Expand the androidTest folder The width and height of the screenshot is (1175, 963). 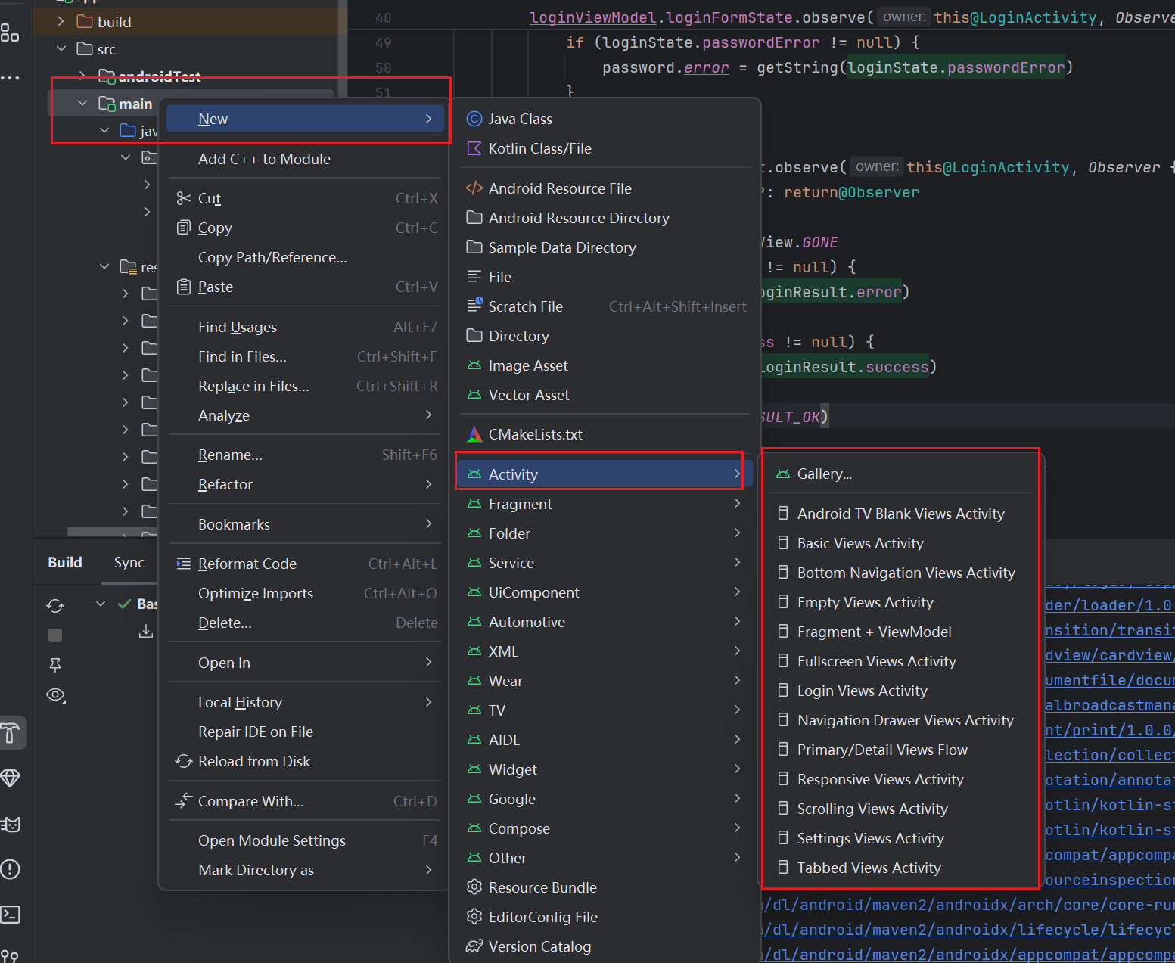tap(82, 76)
